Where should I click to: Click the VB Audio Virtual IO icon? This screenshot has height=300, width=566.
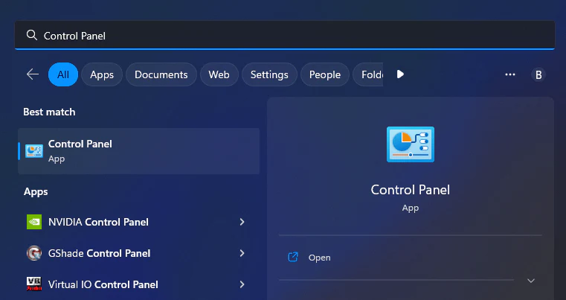click(x=34, y=284)
